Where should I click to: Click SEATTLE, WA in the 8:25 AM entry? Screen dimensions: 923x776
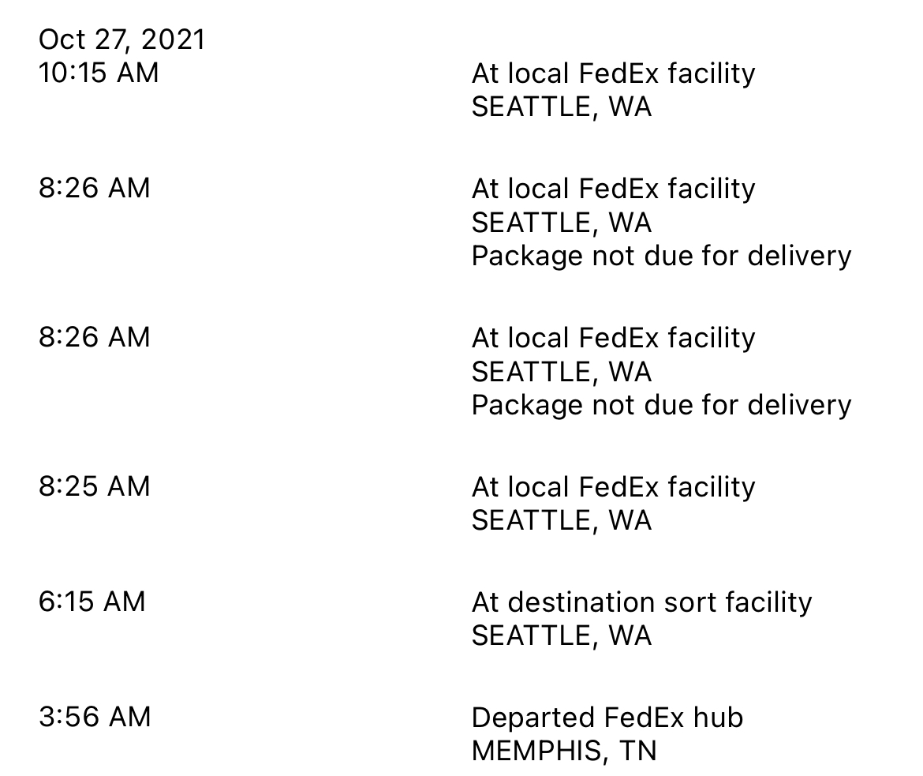tap(562, 521)
